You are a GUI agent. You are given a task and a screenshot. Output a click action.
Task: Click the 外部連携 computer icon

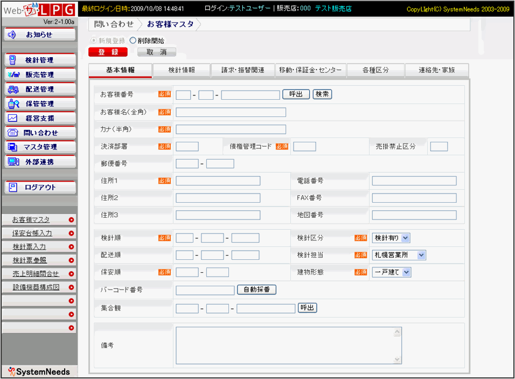point(13,162)
